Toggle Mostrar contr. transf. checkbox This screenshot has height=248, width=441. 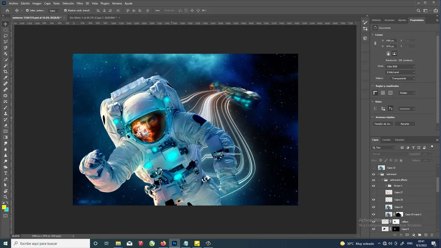65,10
